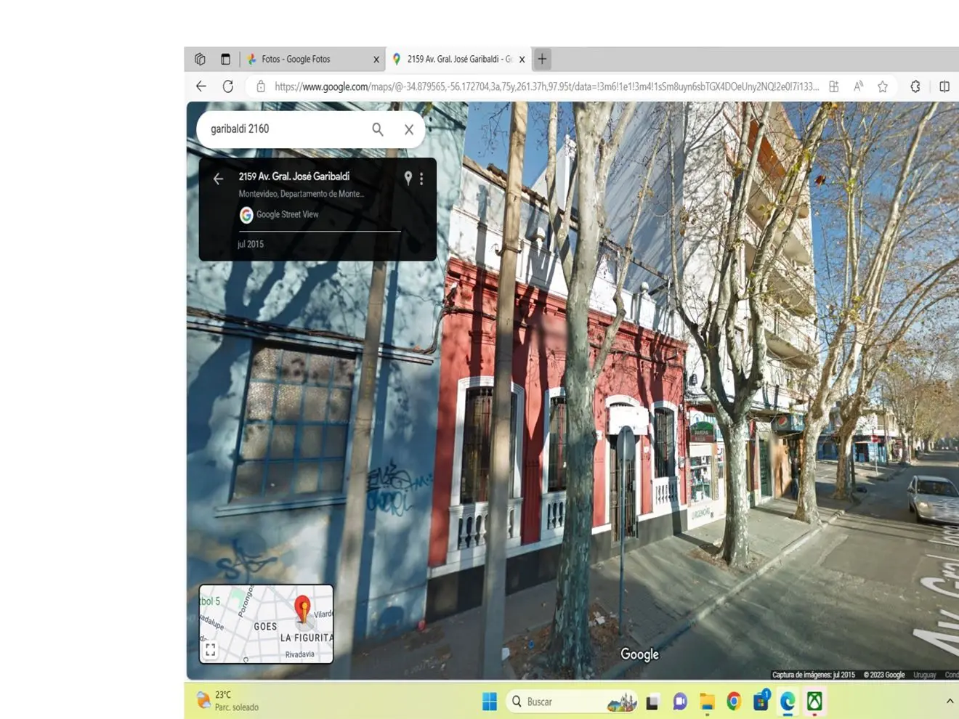Viewport: 959px width, 719px height.
Task: Open the app available icon in address bar
Action: 834,86
